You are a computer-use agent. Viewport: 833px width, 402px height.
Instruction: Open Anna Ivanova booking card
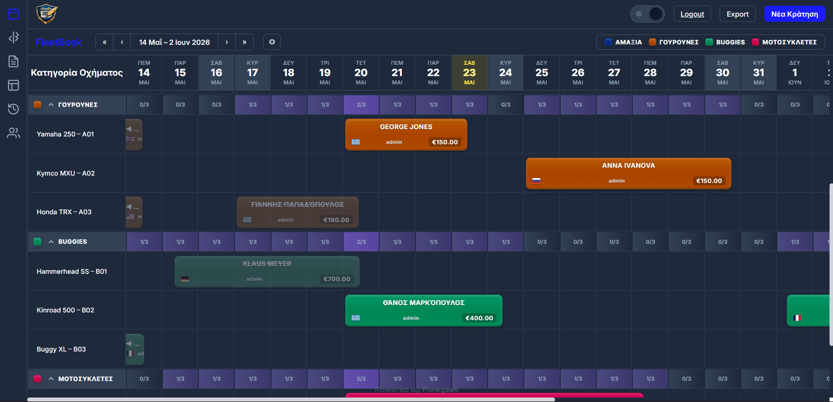pos(628,173)
